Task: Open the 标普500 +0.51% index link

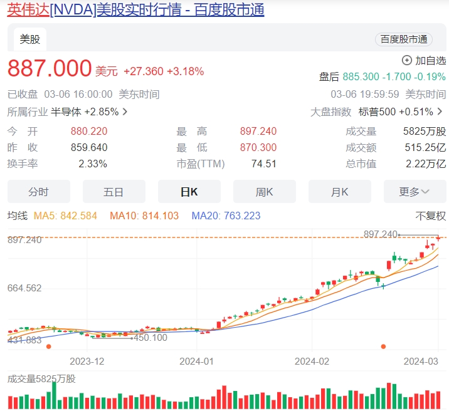Action: (396, 112)
